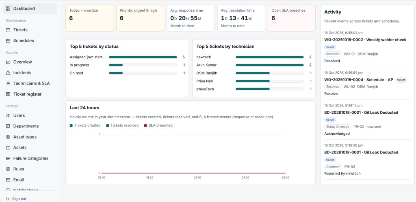The width and height of the screenshot is (416, 202).
Task: Click the Departments building icon
Action: coord(8,126)
